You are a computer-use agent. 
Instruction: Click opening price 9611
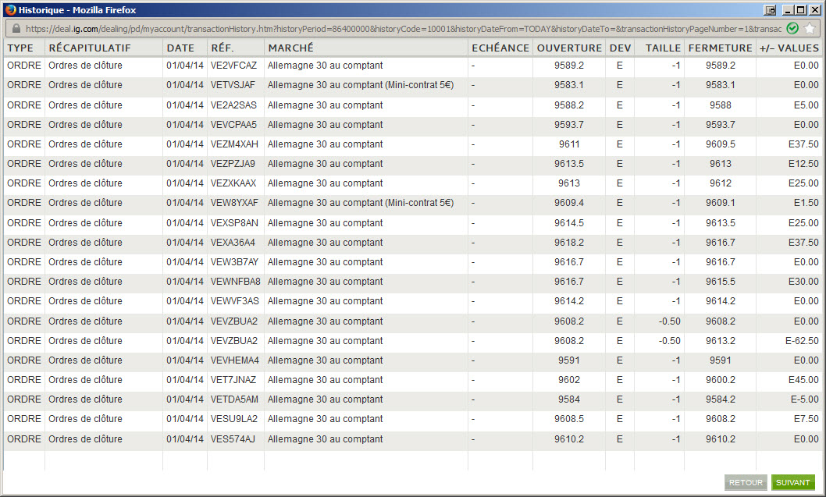(x=569, y=144)
